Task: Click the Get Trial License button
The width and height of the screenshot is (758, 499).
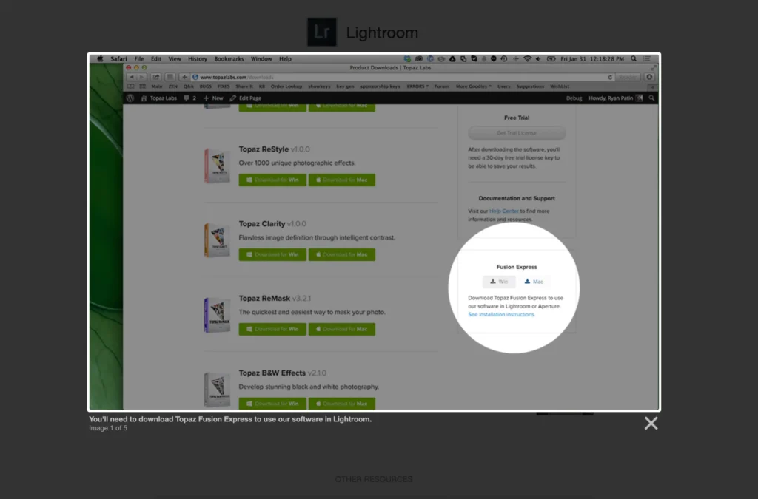Action: coord(516,133)
